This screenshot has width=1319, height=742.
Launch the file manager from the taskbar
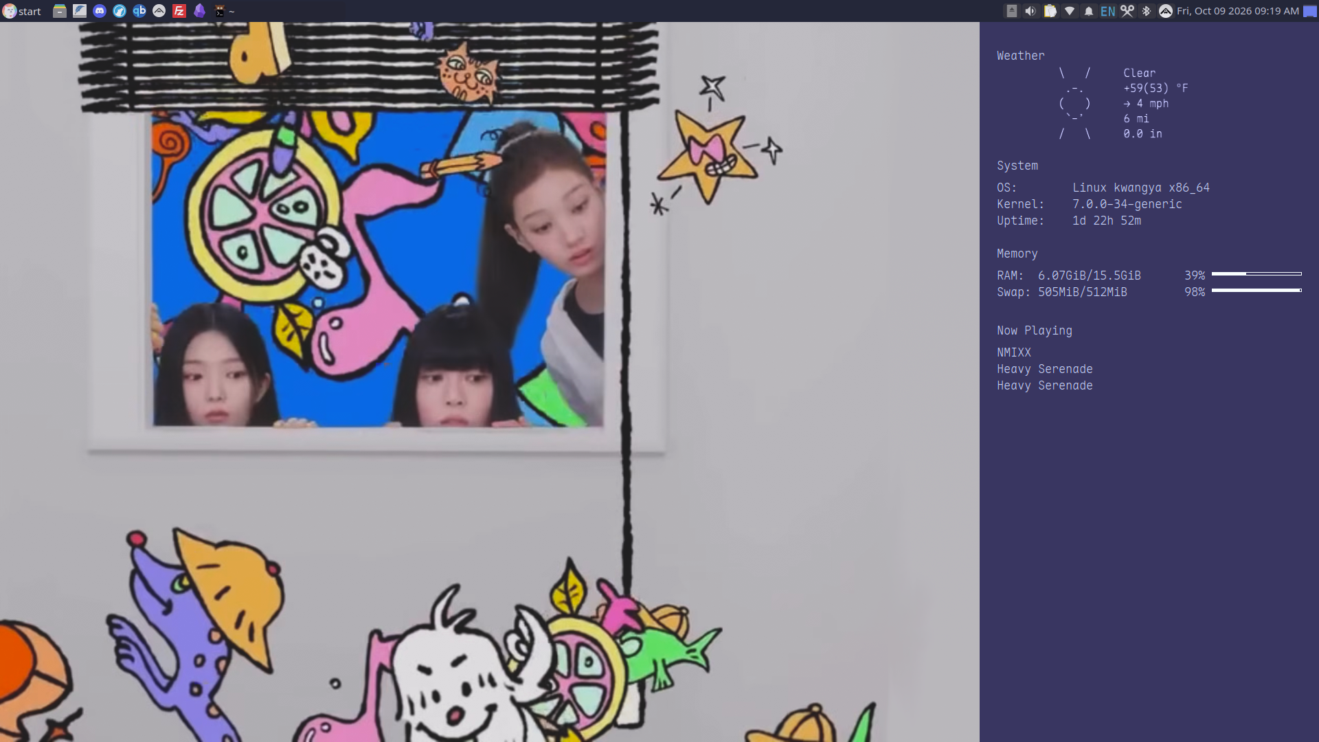(60, 11)
